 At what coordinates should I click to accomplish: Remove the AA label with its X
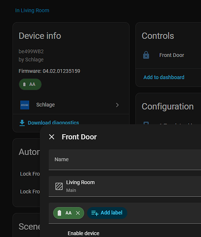point(78,213)
